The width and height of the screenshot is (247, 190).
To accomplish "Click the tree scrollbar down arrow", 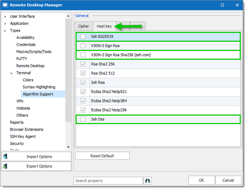I will point(68,147).
